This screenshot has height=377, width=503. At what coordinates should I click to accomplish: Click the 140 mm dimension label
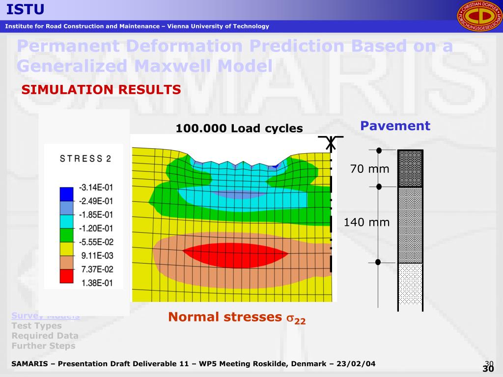coord(366,222)
